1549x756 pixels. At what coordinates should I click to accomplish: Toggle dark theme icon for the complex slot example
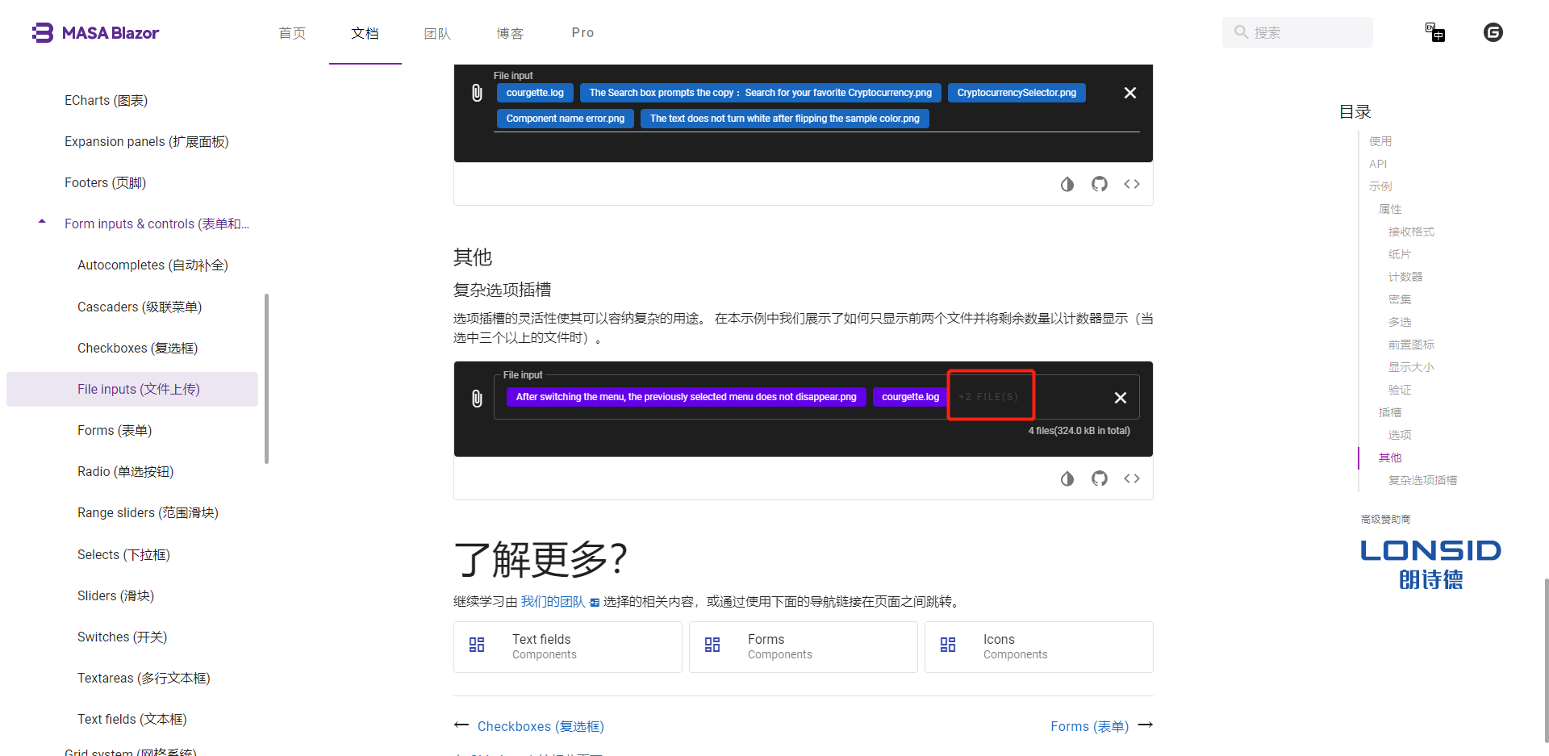[x=1067, y=478]
